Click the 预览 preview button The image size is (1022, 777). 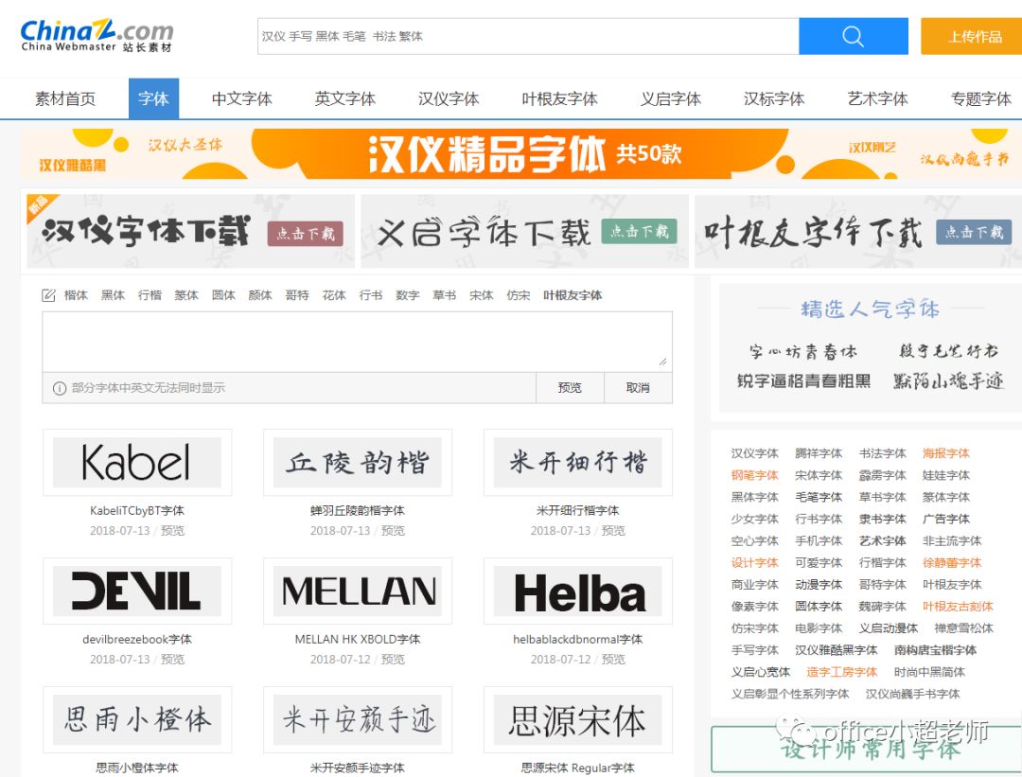(x=570, y=388)
